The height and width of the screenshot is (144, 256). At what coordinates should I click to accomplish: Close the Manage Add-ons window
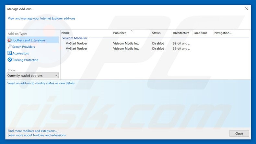click(247, 9)
